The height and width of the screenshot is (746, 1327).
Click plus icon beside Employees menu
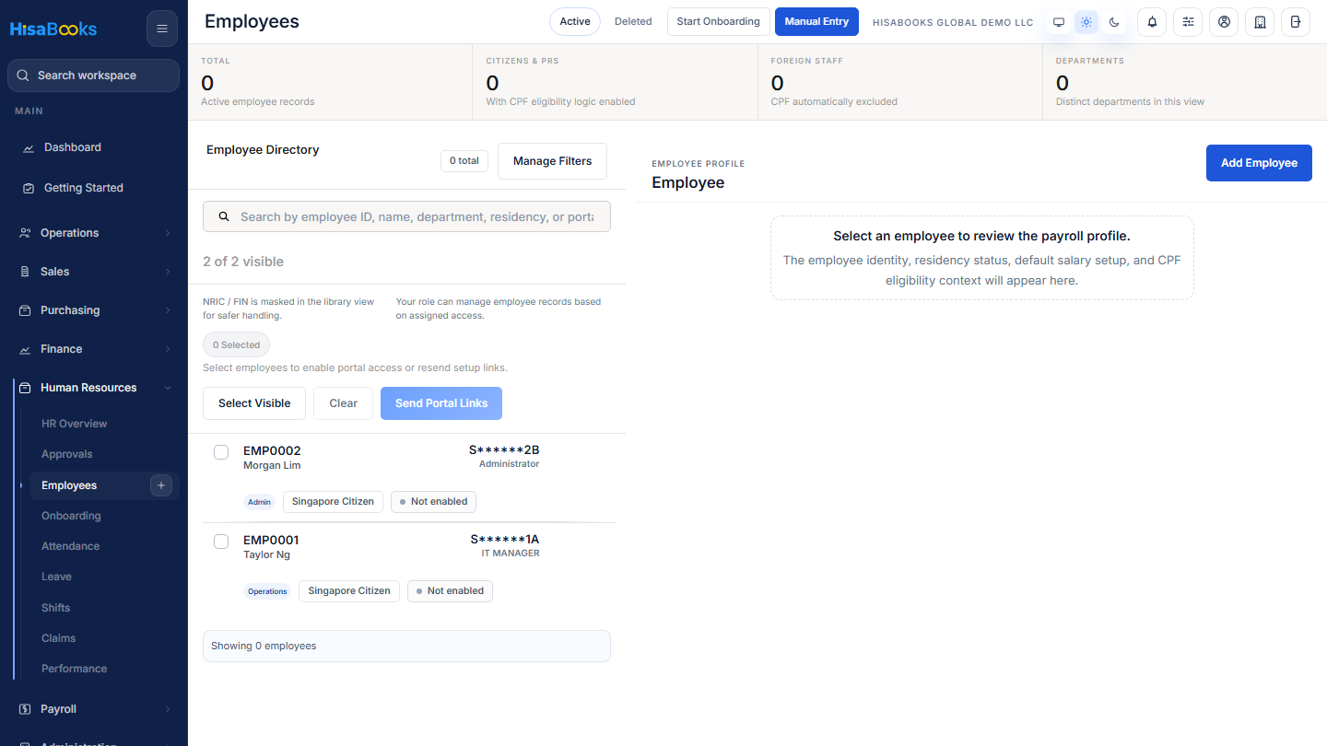point(161,485)
